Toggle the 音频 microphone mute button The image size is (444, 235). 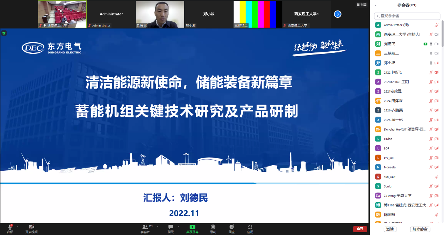[10, 227]
